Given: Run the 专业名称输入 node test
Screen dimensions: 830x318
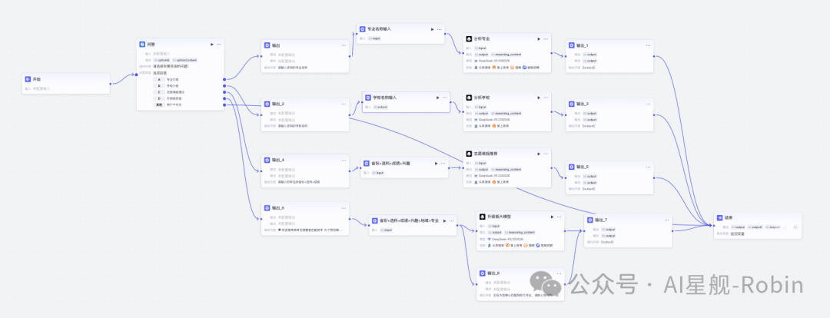Looking at the screenshot, I should coord(430,29).
